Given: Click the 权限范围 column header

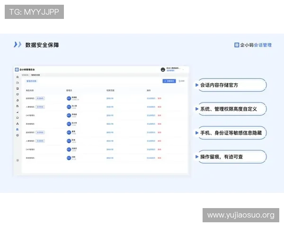Looking at the screenshot, I should pyautogui.click(x=110, y=90).
